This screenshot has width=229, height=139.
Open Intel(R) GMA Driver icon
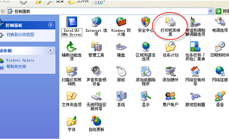(x=71, y=23)
